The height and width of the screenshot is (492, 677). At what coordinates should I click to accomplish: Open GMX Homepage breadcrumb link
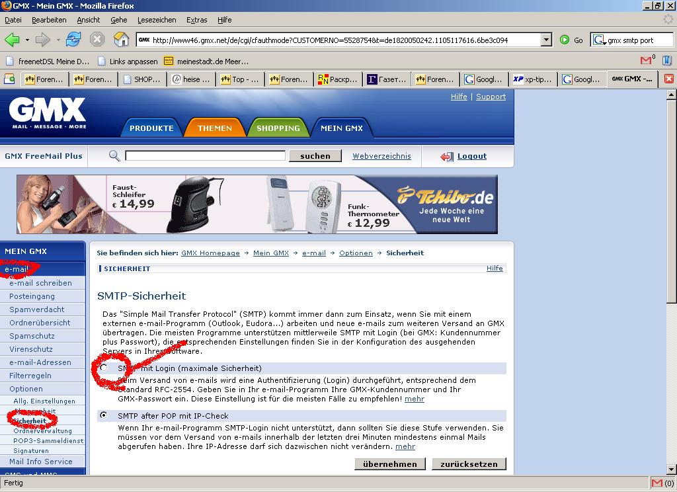pyautogui.click(x=210, y=253)
